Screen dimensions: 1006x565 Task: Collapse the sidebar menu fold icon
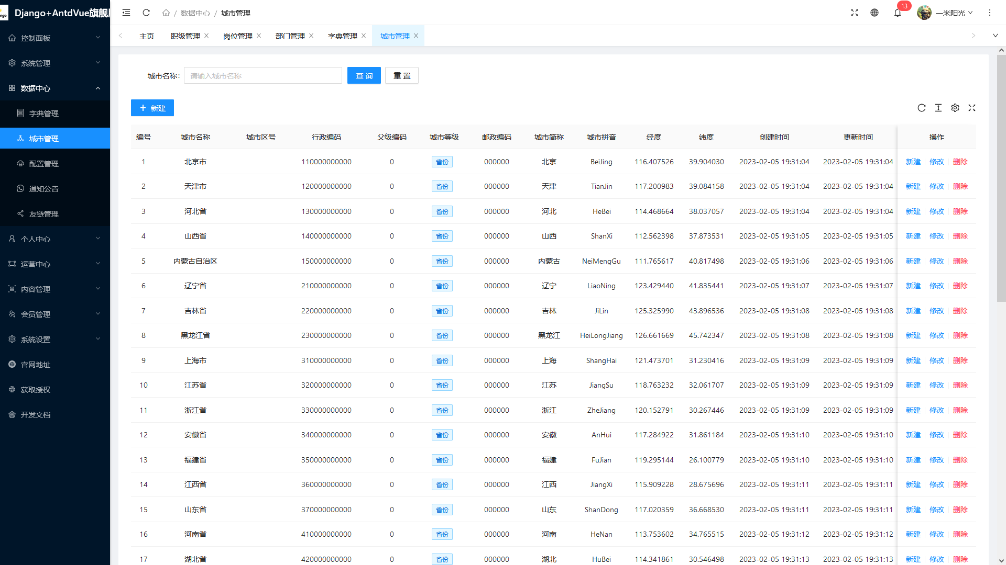[x=126, y=13]
